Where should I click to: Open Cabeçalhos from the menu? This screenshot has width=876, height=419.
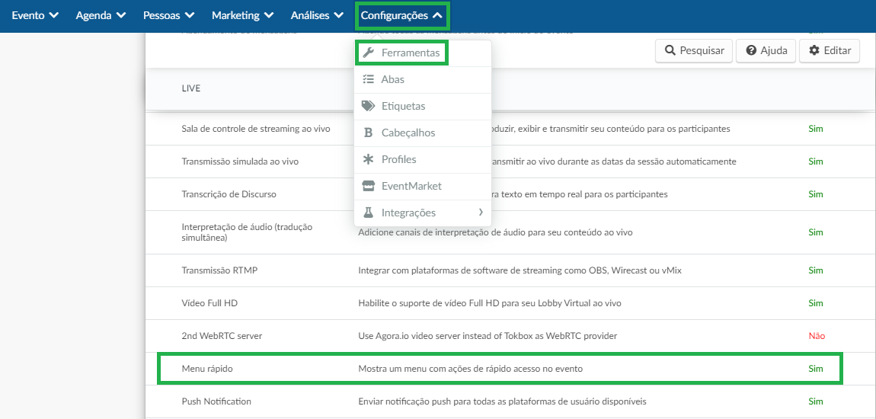(x=423, y=133)
